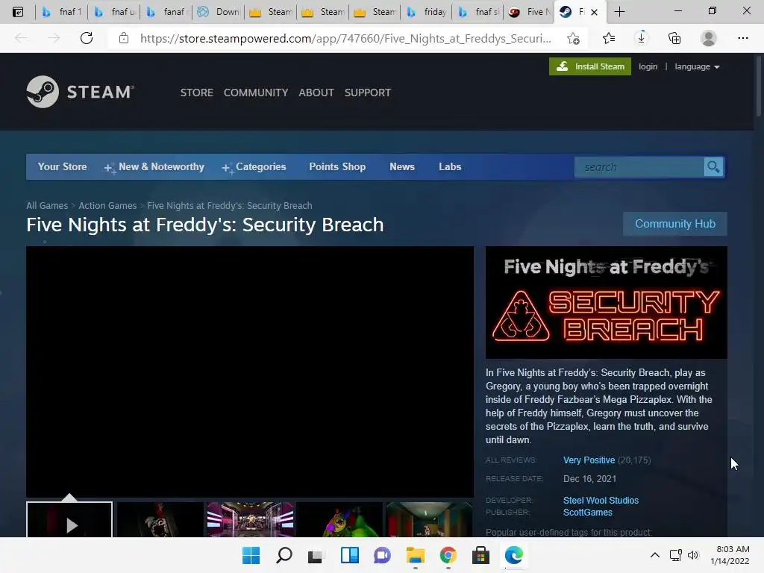Click the login link
Screen dimensions: 764x573
648,66
